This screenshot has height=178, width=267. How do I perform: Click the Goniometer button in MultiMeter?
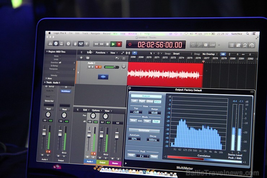coord(144,130)
